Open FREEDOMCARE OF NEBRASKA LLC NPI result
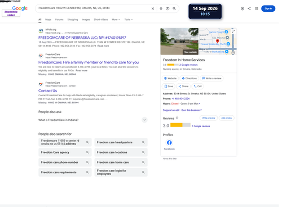This screenshot has height=207, width=282. pos(82,38)
